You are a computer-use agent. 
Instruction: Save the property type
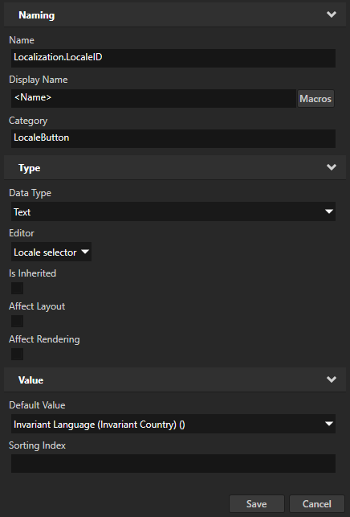(x=257, y=504)
